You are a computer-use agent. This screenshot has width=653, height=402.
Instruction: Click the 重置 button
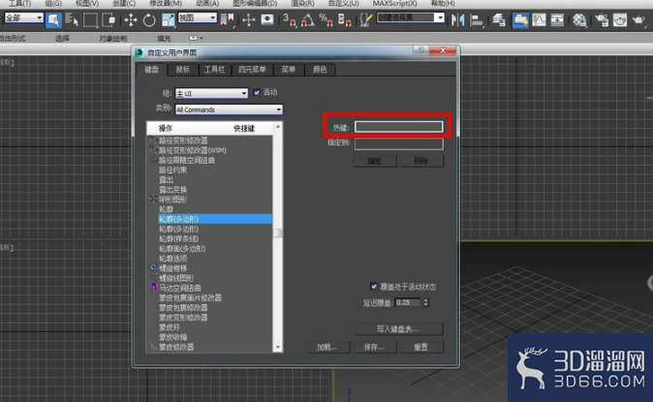point(421,347)
